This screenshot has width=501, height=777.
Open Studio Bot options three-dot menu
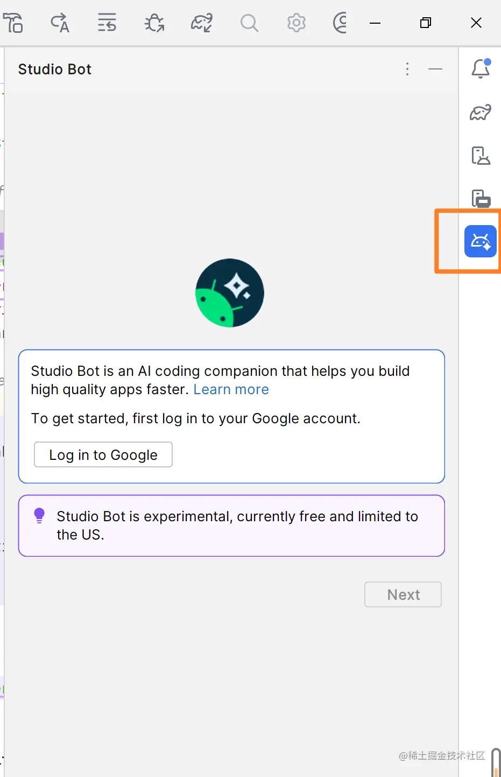(407, 69)
